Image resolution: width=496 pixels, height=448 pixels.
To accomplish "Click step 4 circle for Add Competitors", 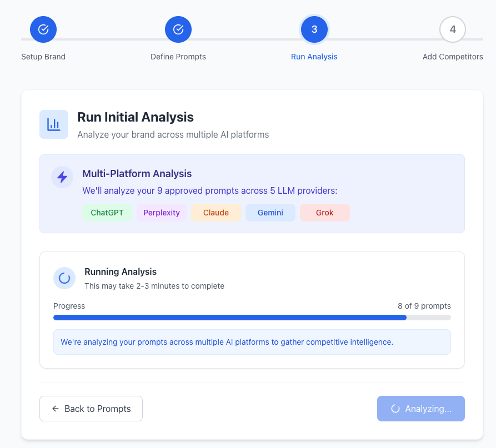I will [452, 29].
